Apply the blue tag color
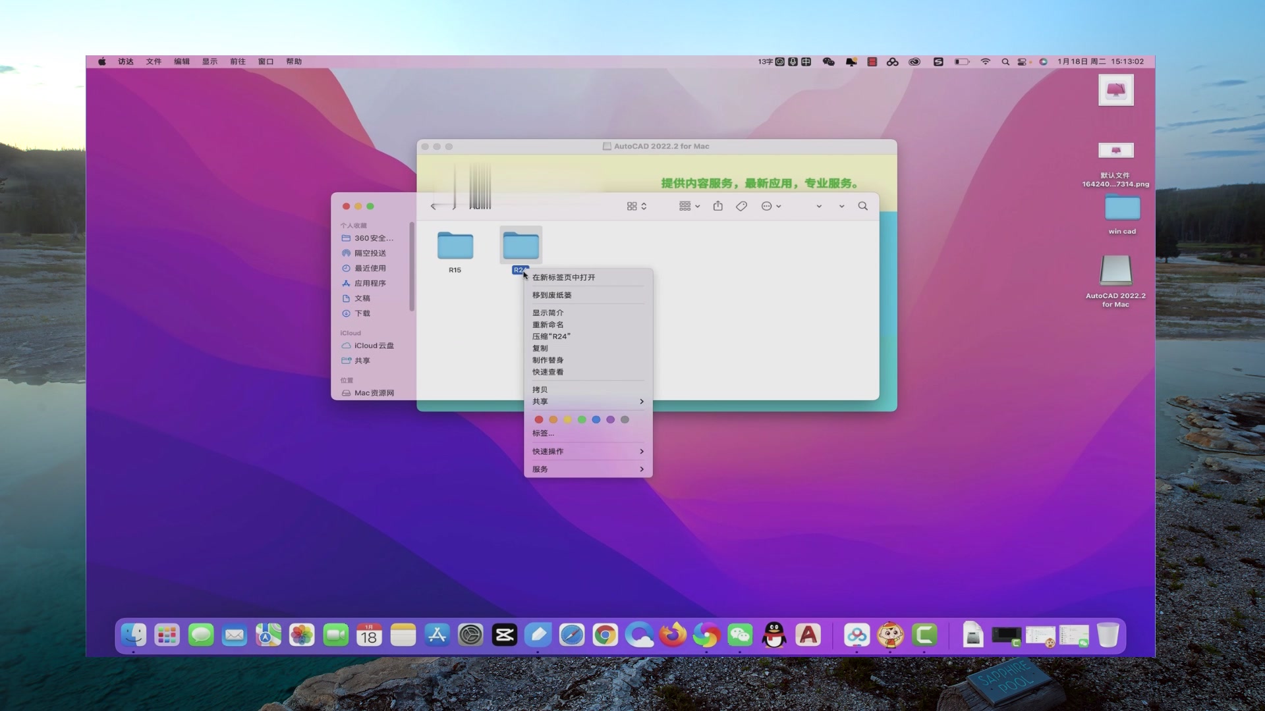The width and height of the screenshot is (1265, 711). tap(596, 419)
